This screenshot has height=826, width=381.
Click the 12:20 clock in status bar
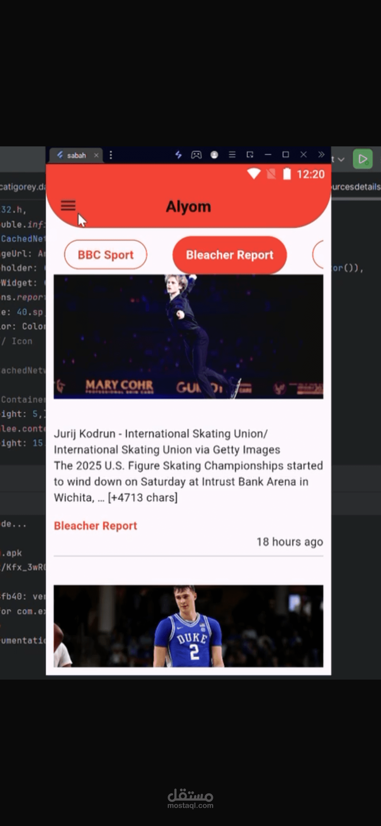[x=311, y=174]
